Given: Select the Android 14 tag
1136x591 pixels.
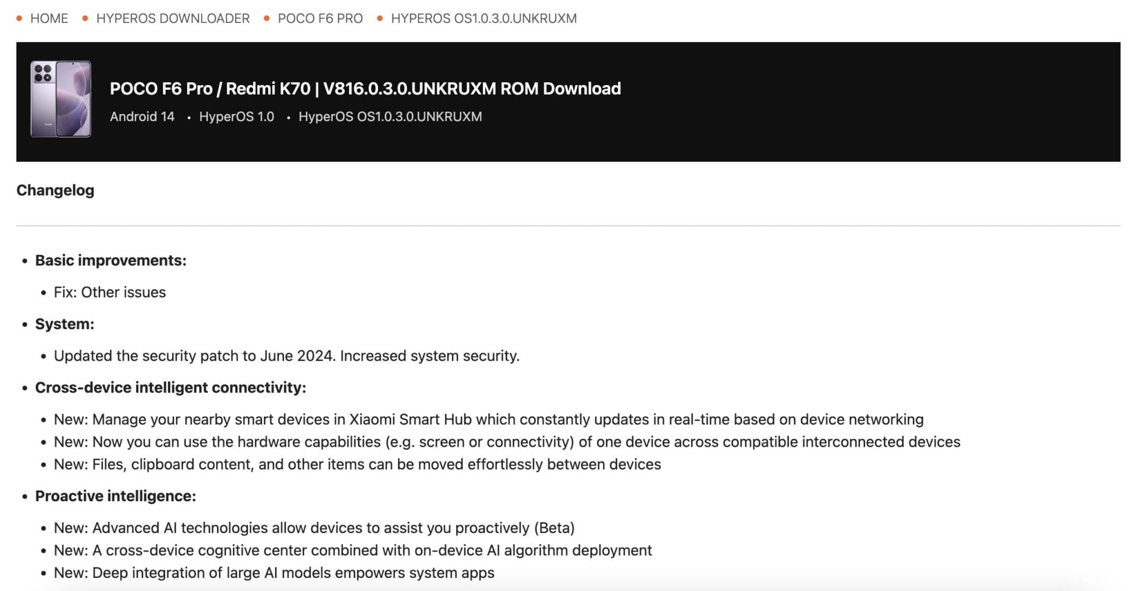Looking at the screenshot, I should 142,116.
